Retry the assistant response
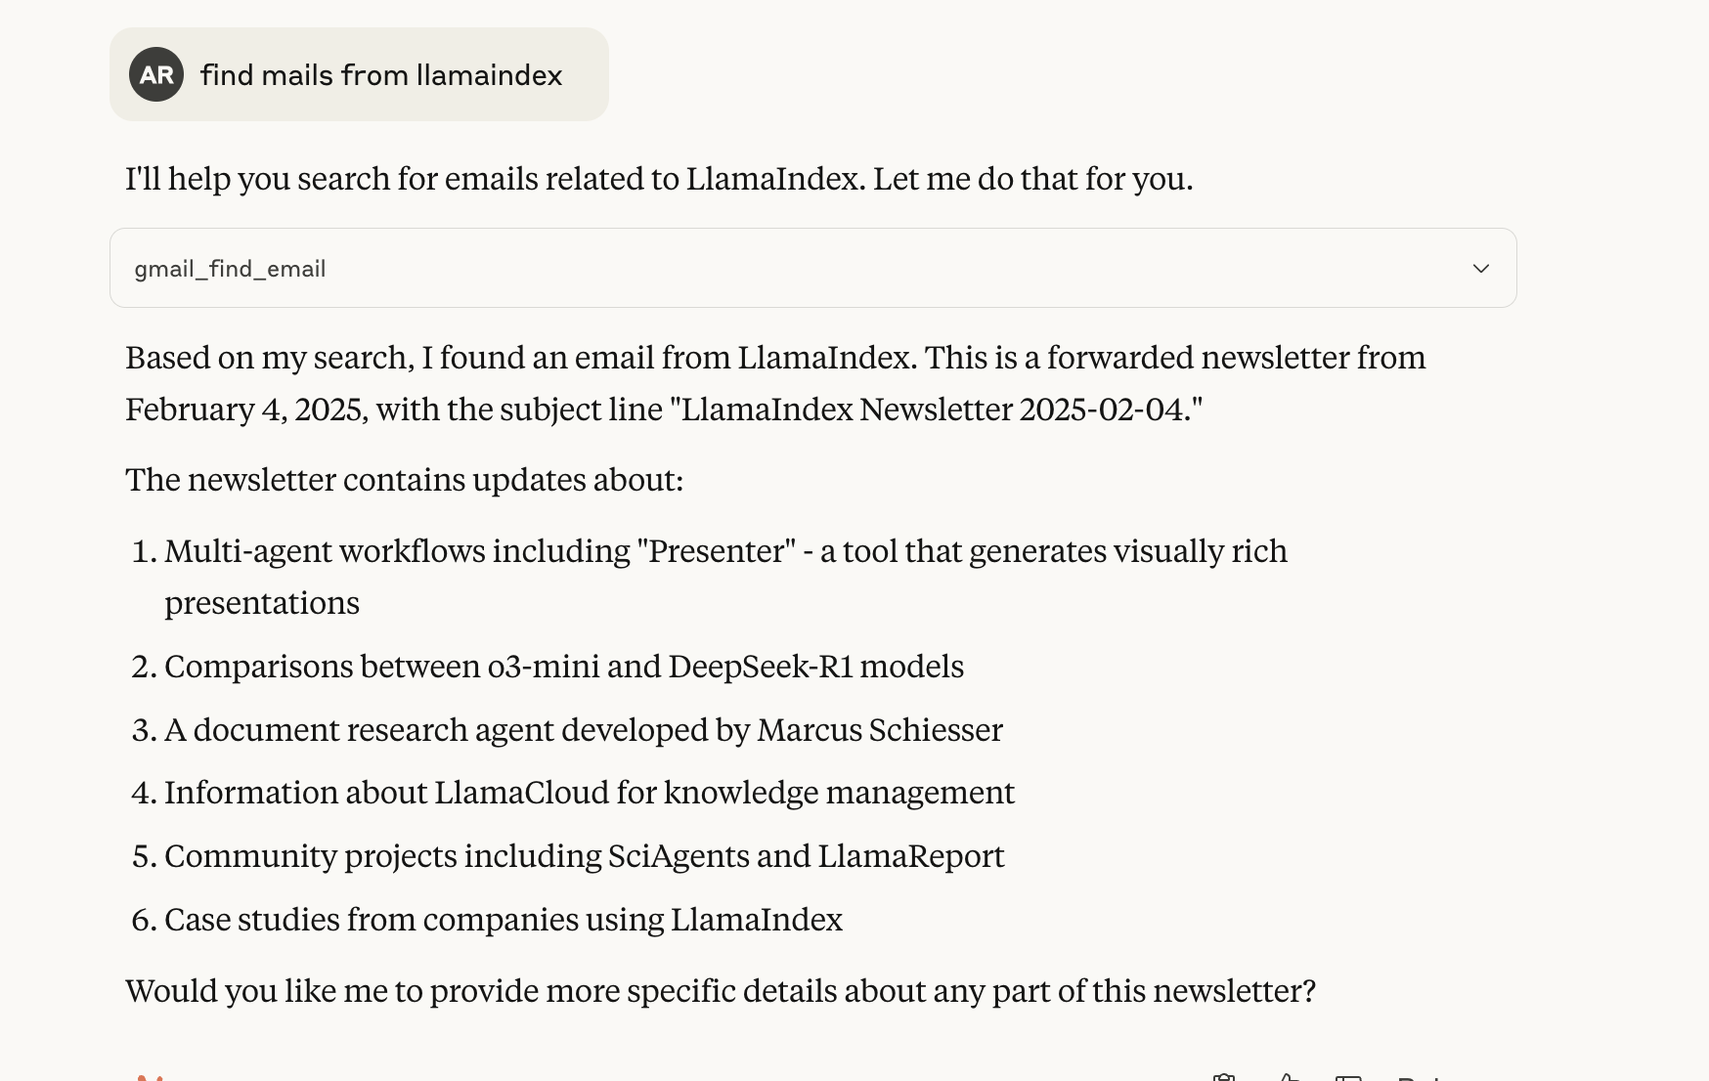This screenshot has width=1709, height=1081. 1424,1077
